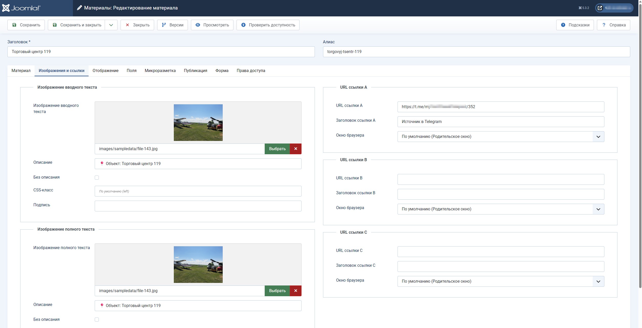Click the eye Просмотреть preview button

(212, 25)
